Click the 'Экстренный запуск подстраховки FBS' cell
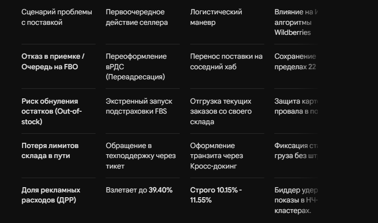This screenshot has height=223, width=378. [x=139, y=106]
